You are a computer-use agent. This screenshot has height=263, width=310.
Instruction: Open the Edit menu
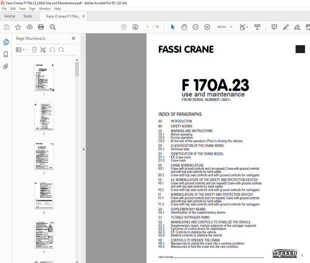click(13, 9)
